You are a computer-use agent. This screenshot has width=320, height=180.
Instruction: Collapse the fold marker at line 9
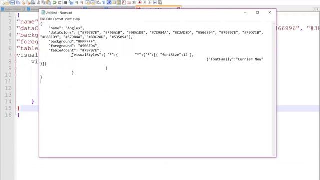pos(15,68)
